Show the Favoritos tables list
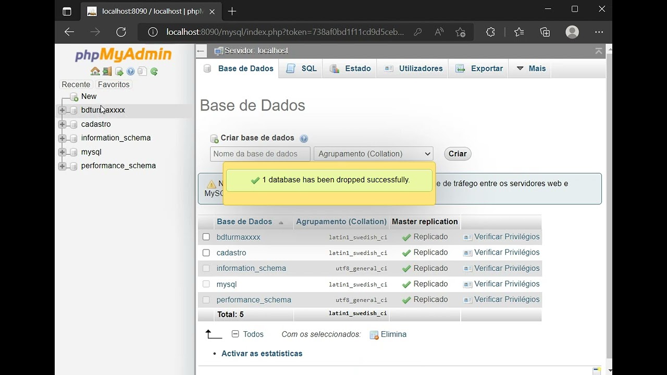Screen dimensions: 667x375 [114, 84]
